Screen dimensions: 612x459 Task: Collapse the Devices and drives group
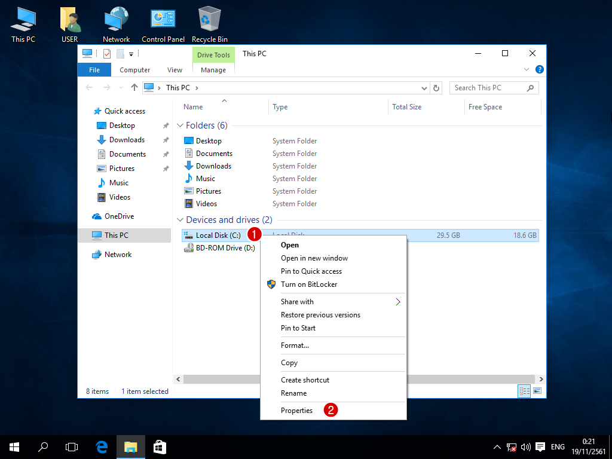[180, 220]
